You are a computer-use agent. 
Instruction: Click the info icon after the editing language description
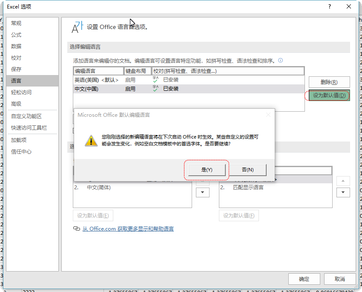(x=281, y=61)
